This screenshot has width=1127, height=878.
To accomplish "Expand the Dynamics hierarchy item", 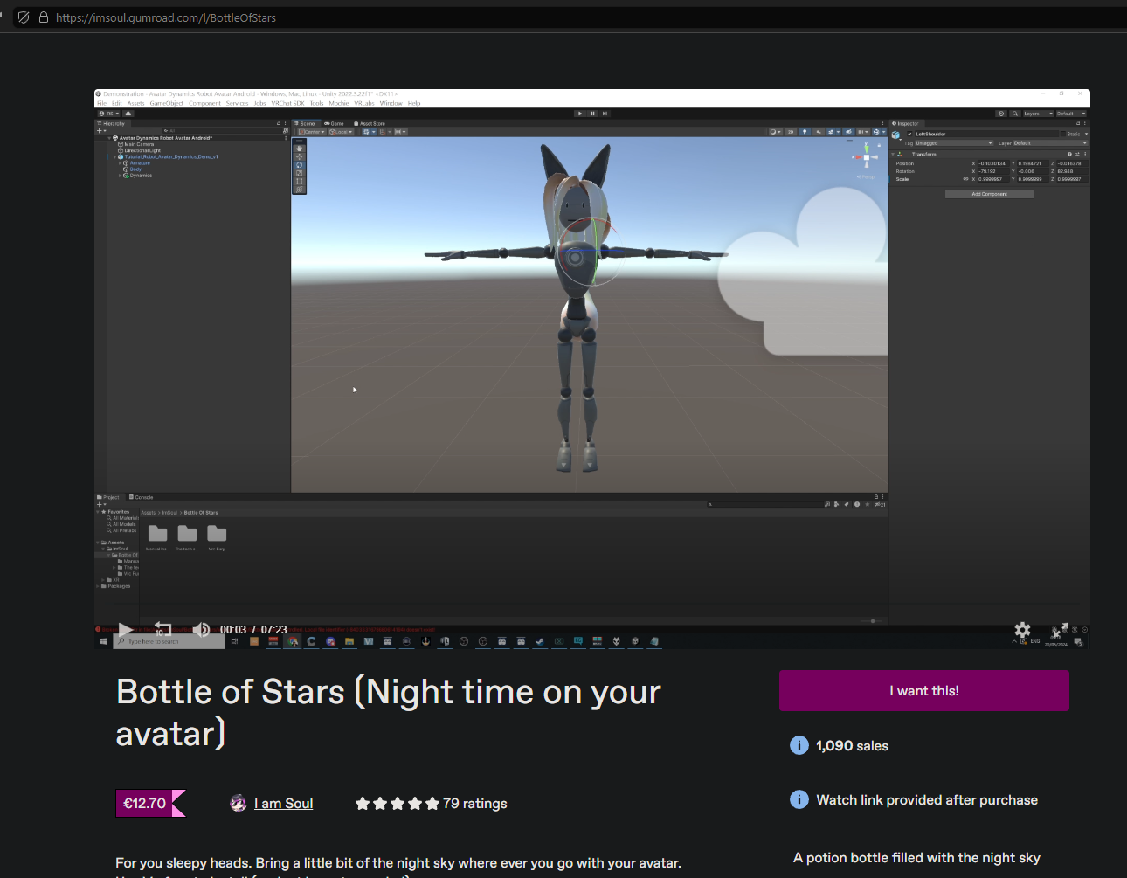I will [120, 176].
